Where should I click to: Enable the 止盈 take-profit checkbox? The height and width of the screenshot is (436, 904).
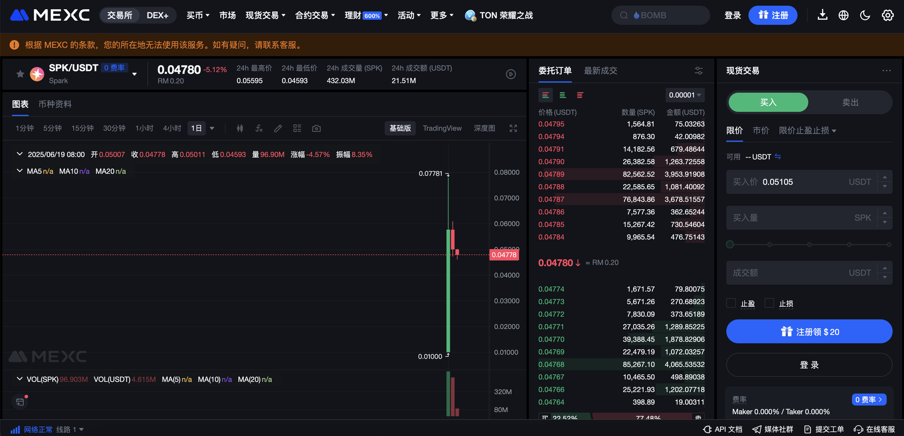tap(731, 303)
